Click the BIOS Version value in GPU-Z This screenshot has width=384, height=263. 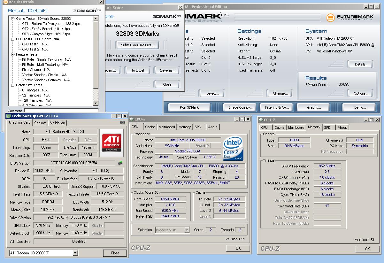click(x=74, y=163)
